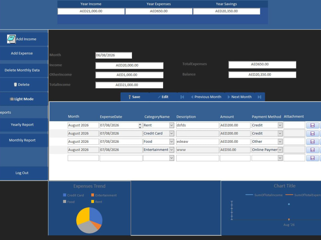
Task: Open the Yearly Report
Action: click(24, 125)
